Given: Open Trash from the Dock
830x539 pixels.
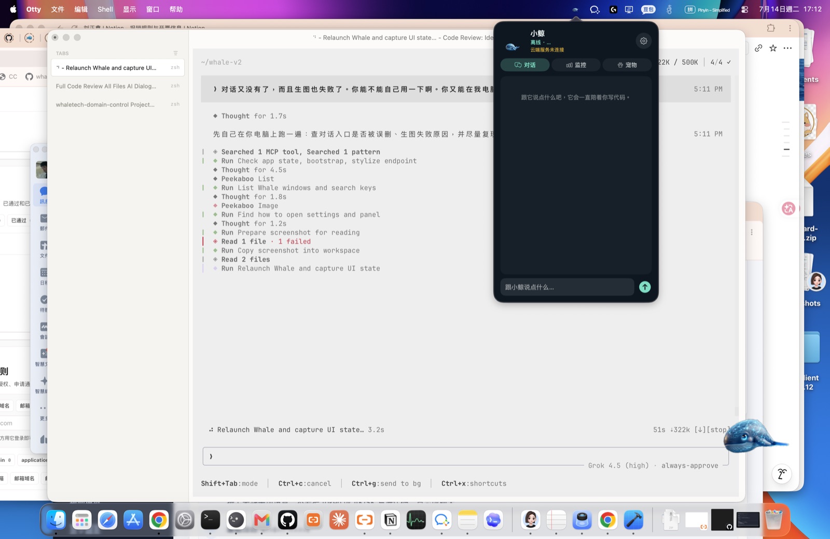Looking at the screenshot, I should coord(773,520).
